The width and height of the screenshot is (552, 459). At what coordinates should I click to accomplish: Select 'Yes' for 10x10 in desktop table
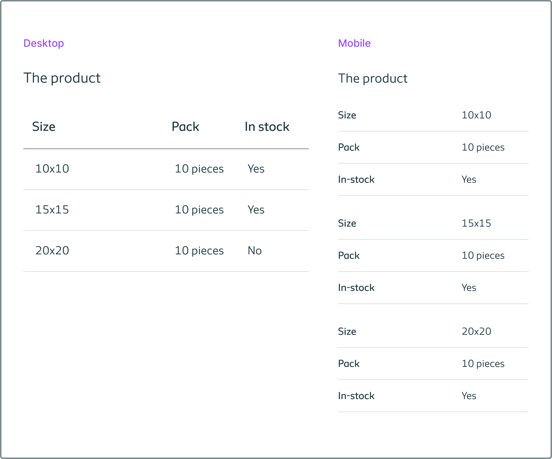pyautogui.click(x=256, y=168)
